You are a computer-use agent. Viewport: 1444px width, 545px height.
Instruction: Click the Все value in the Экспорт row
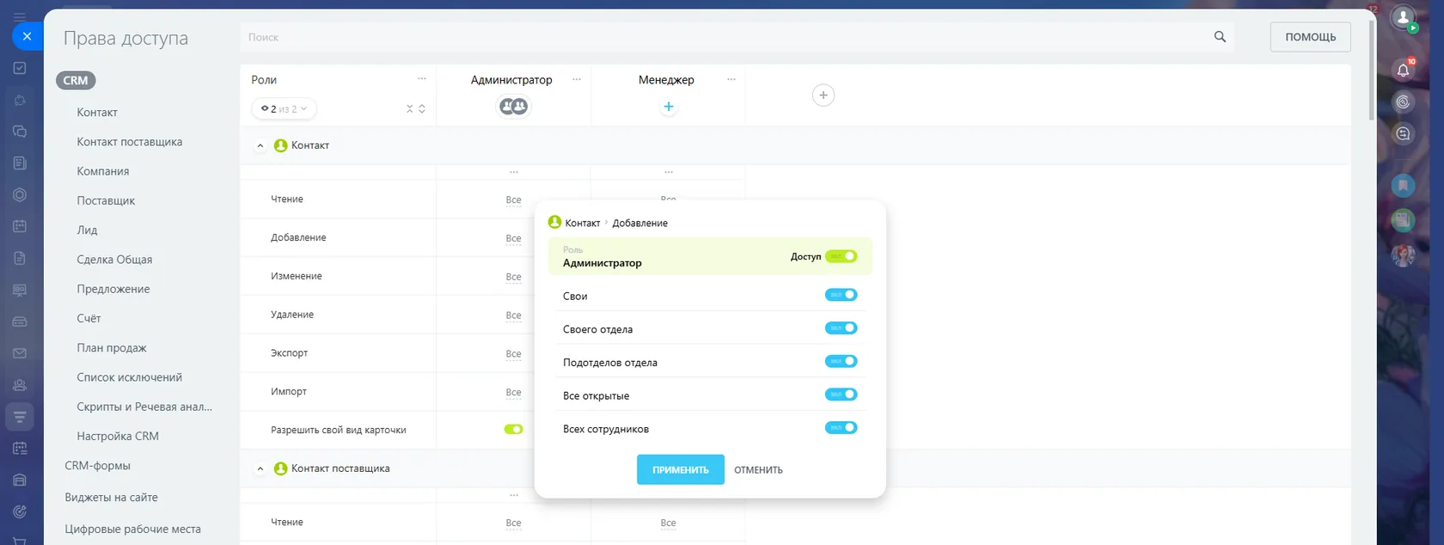[513, 353]
